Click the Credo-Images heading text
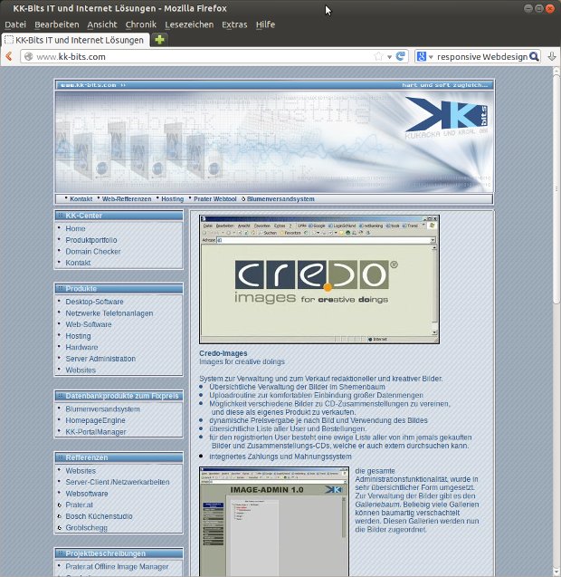 pos(223,353)
